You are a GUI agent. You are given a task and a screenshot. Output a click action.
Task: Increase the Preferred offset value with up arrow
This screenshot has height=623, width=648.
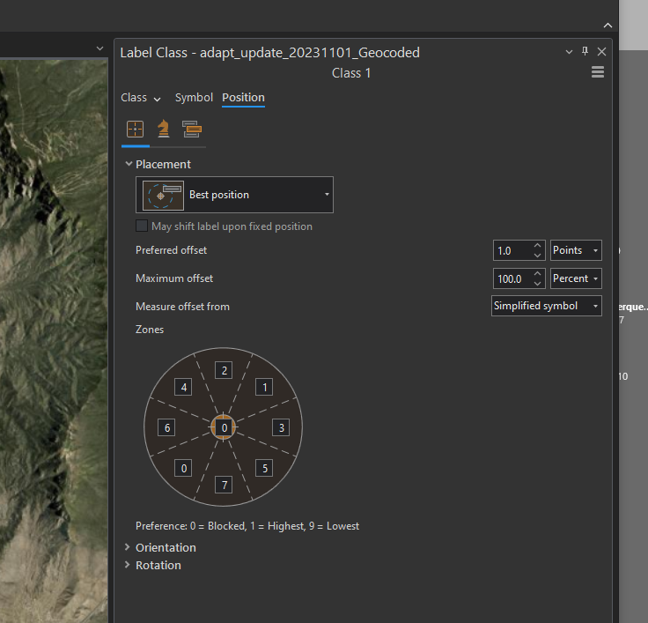click(x=537, y=246)
